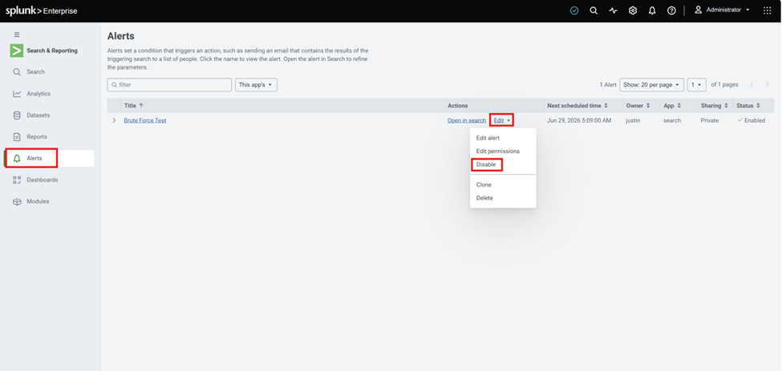782x371 pixels.
Task: Open the Administrator user menu
Action: click(722, 10)
